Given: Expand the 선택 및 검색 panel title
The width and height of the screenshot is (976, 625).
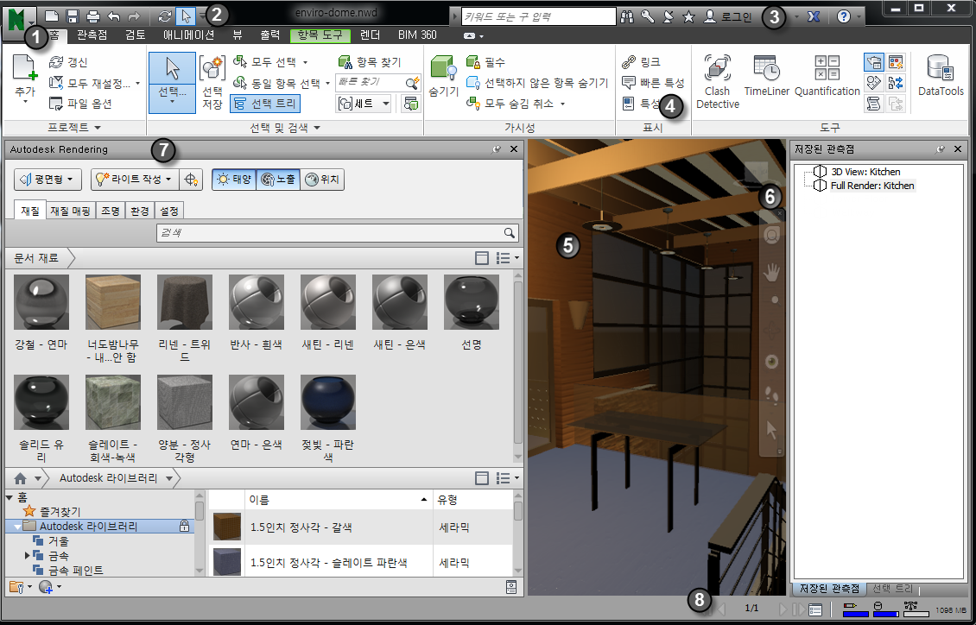Looking at the screenshot, I should click(x=285, y=128).
